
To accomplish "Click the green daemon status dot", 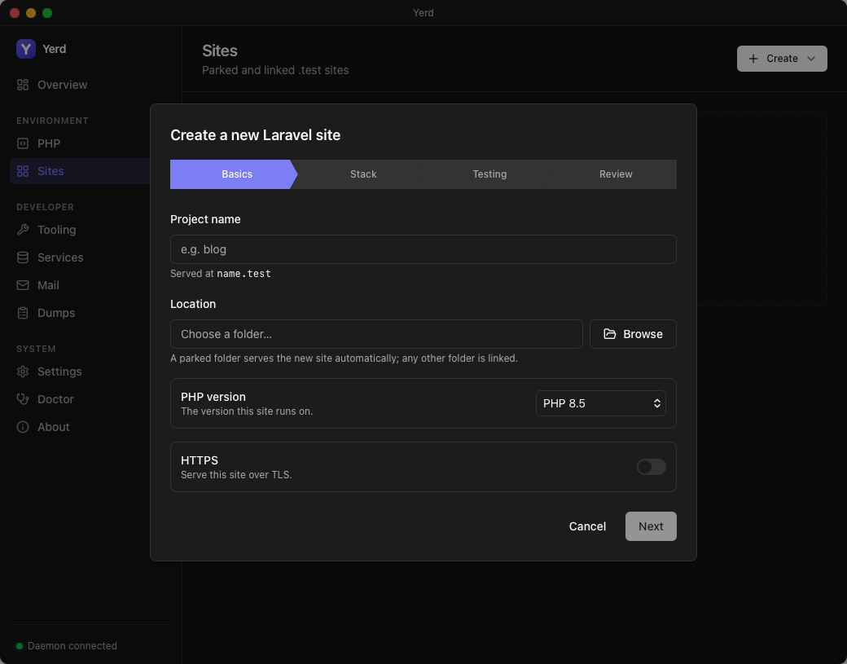I will click(20, 646).
